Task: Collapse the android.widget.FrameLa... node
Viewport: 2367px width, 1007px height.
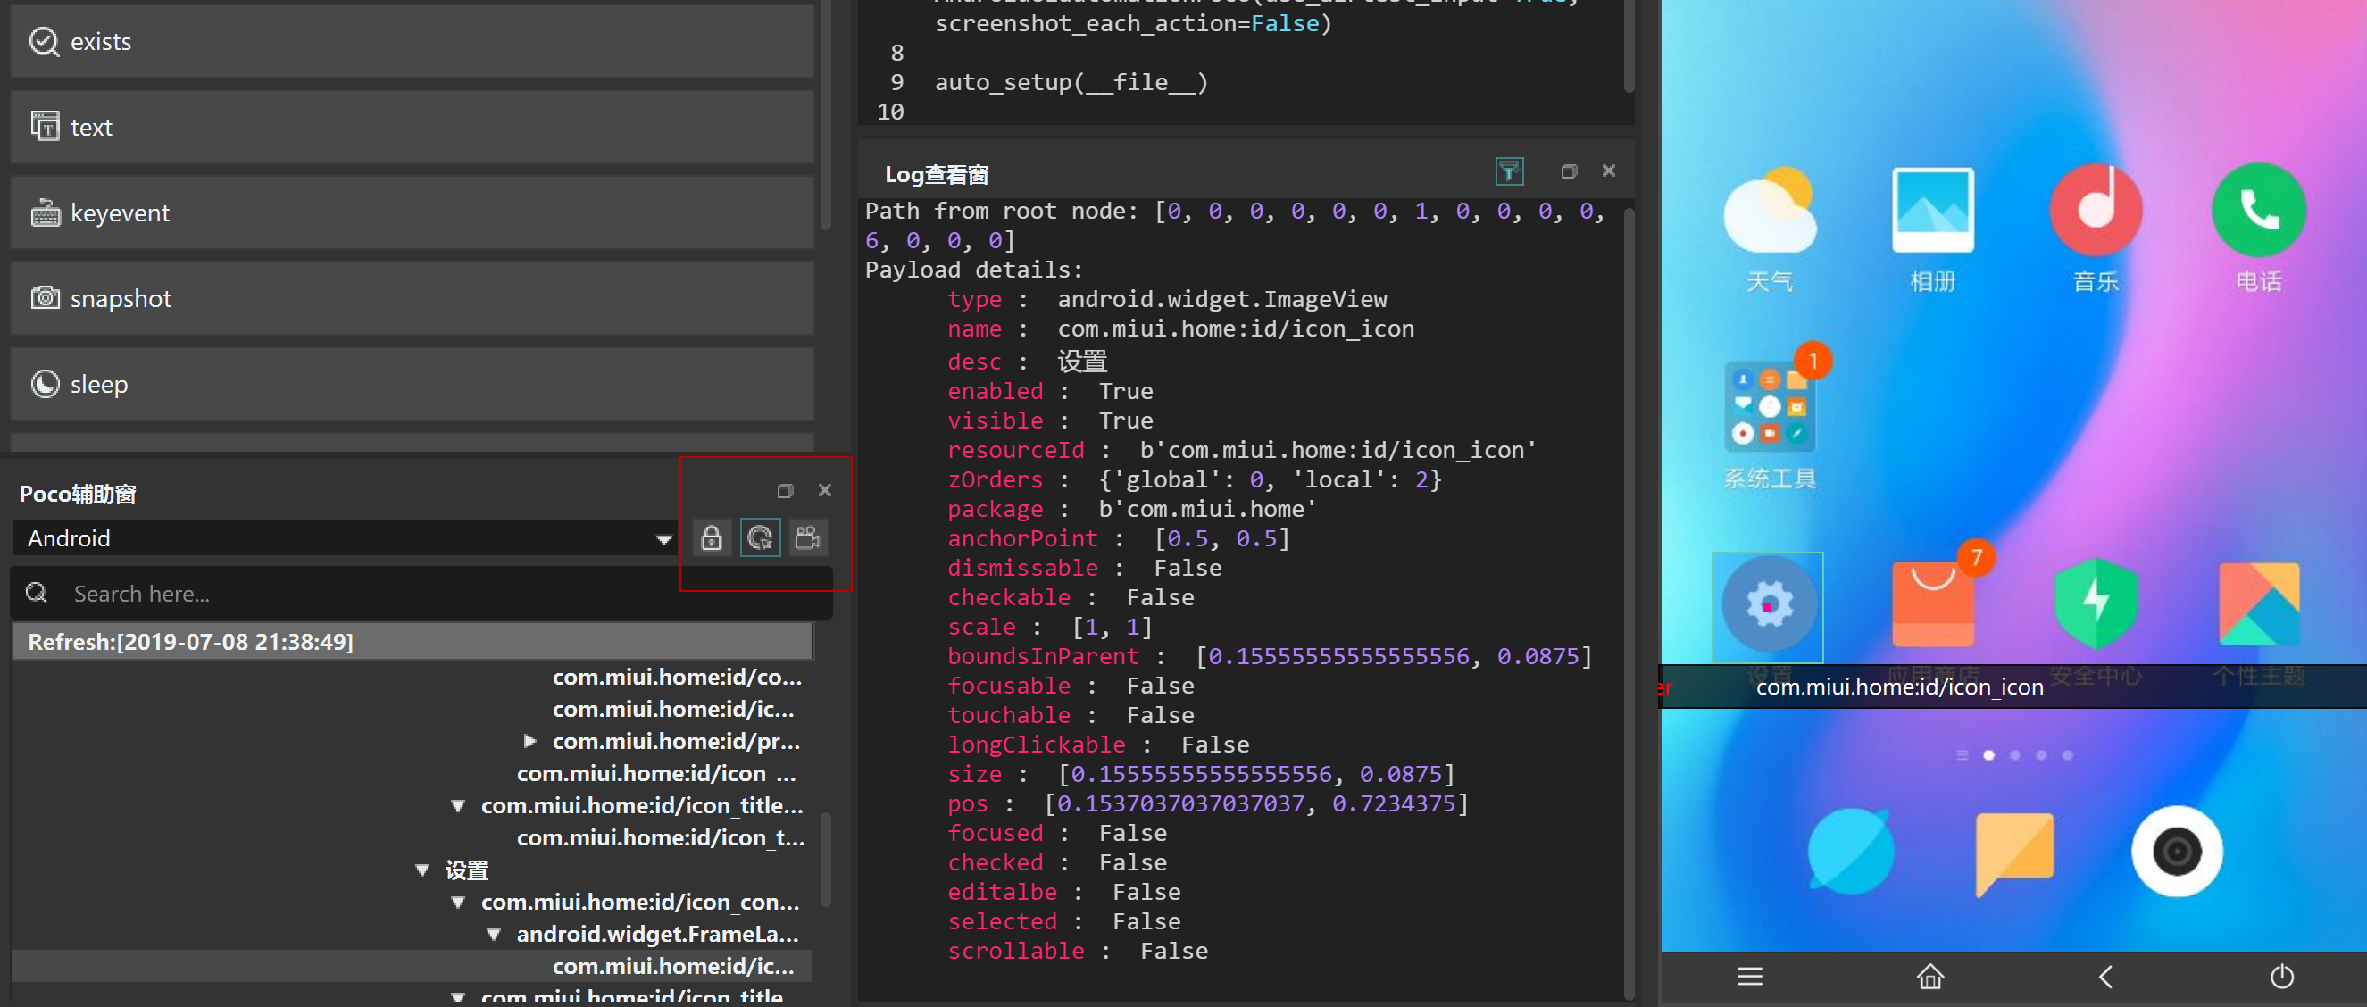Action: tap(494, 935)
